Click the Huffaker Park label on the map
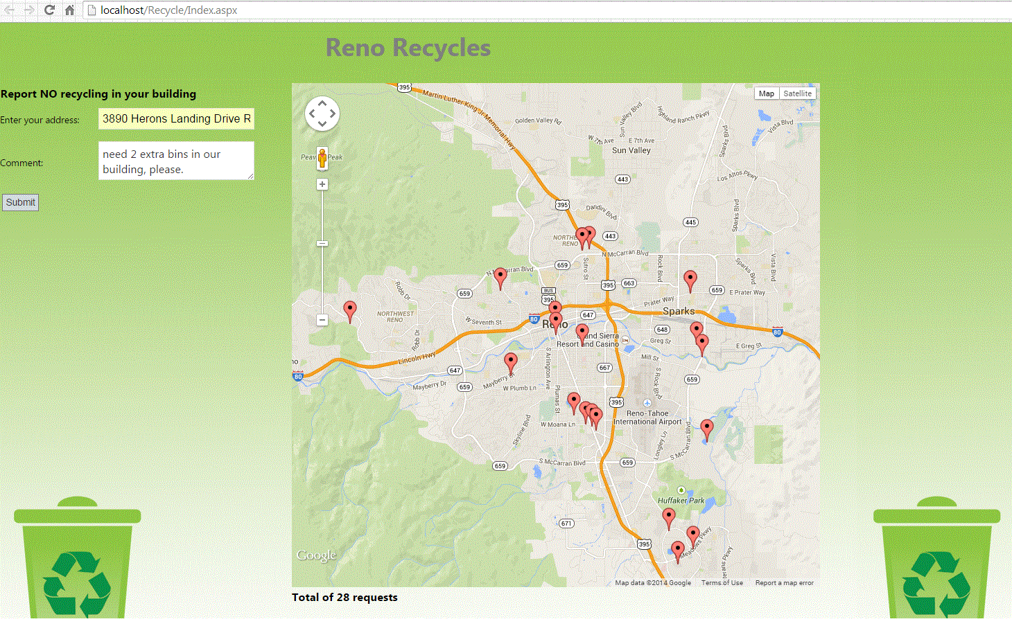1012x626 pixels. [681, 501]
